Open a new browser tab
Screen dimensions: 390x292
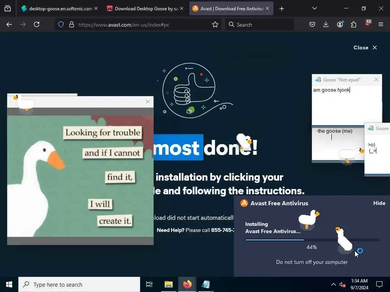coord(281,9)
